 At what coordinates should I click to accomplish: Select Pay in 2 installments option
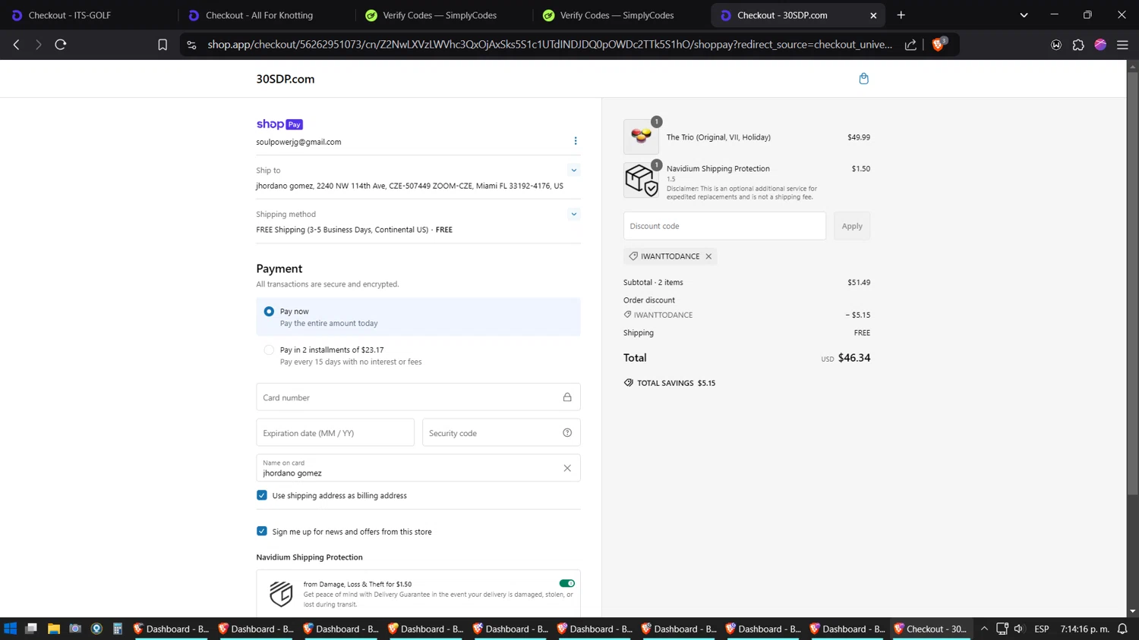point(269,350)
